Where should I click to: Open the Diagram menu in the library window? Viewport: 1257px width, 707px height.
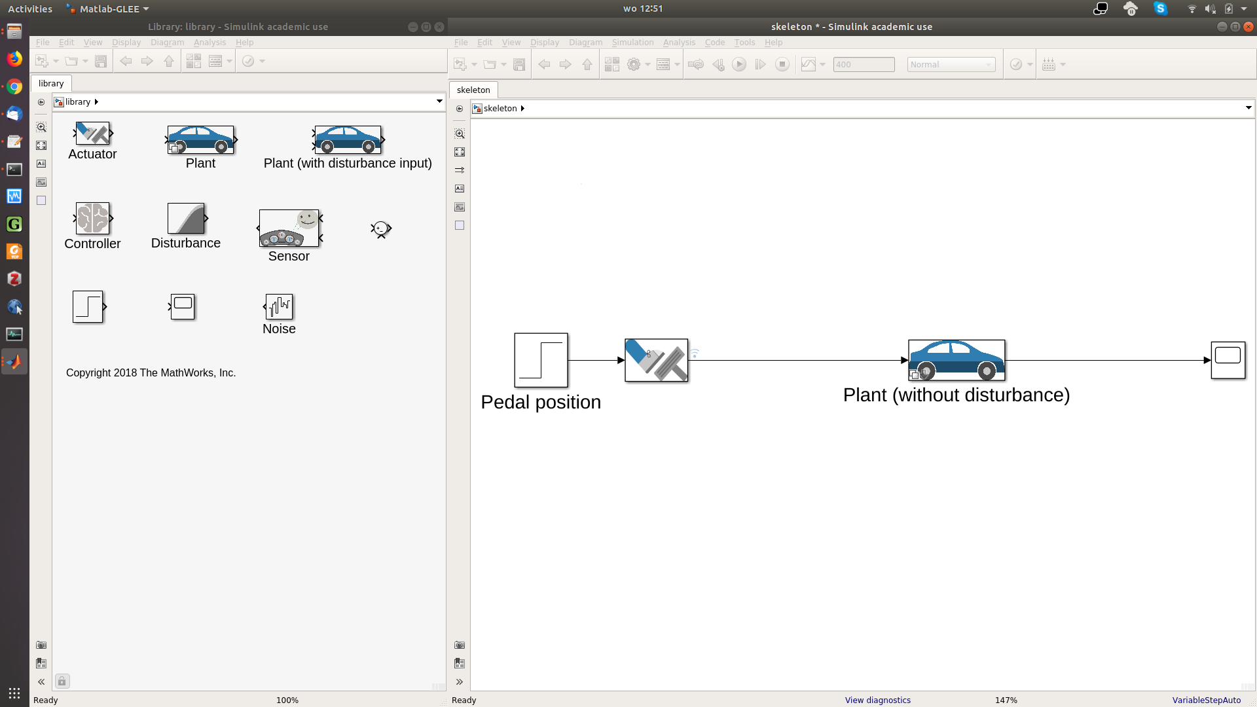[x=167, y=43]
